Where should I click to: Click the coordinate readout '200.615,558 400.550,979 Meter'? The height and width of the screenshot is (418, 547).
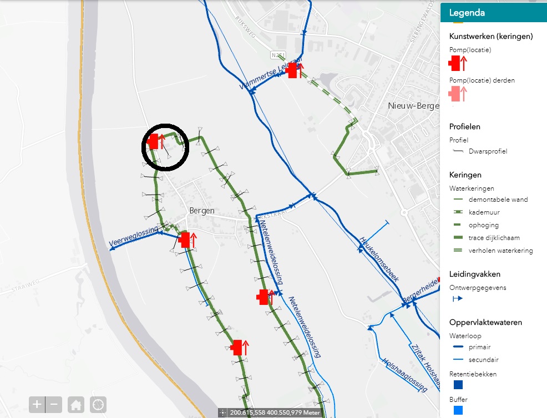275,413
